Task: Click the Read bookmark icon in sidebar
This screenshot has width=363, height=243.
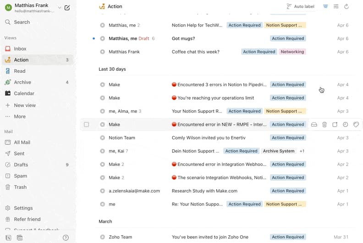Action: click(x=8, y=71)
